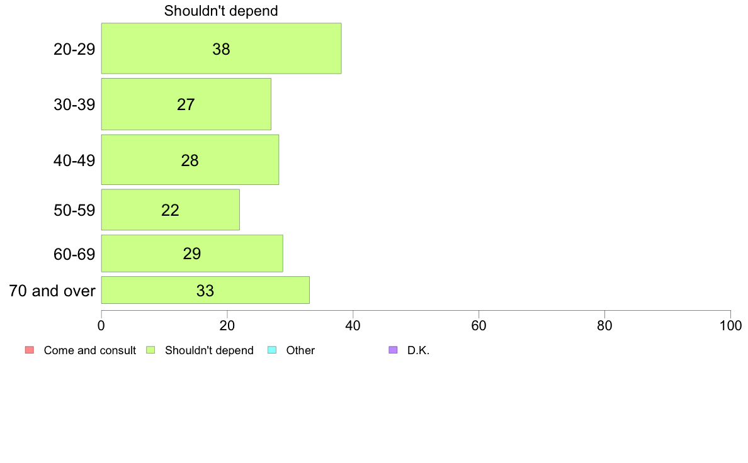Select the 50-59 bar showing 22

(x=170, y=210)
